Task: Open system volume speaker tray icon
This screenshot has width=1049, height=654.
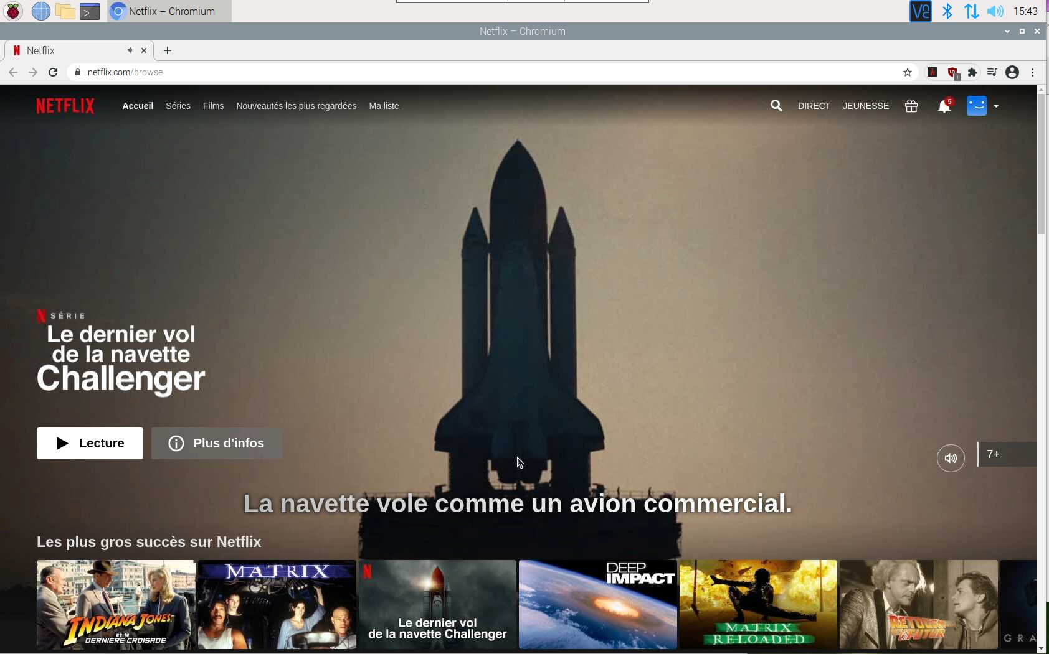Action: (995, 11)
